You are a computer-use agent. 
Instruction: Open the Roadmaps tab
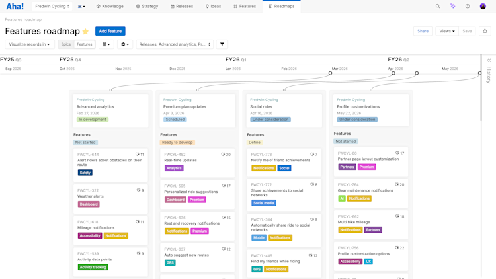point(281,6)
